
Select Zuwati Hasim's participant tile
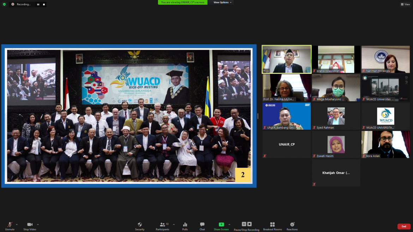[336, 144]
